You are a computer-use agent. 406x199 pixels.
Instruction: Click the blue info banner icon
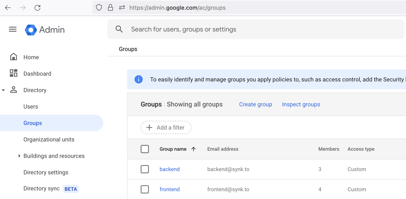[x=139, y=79]
